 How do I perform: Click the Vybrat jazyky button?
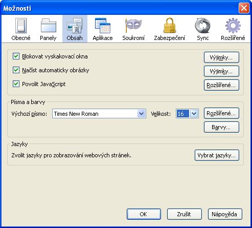217,155
